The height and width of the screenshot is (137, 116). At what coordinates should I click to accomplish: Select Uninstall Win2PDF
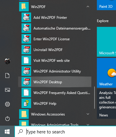55,50
